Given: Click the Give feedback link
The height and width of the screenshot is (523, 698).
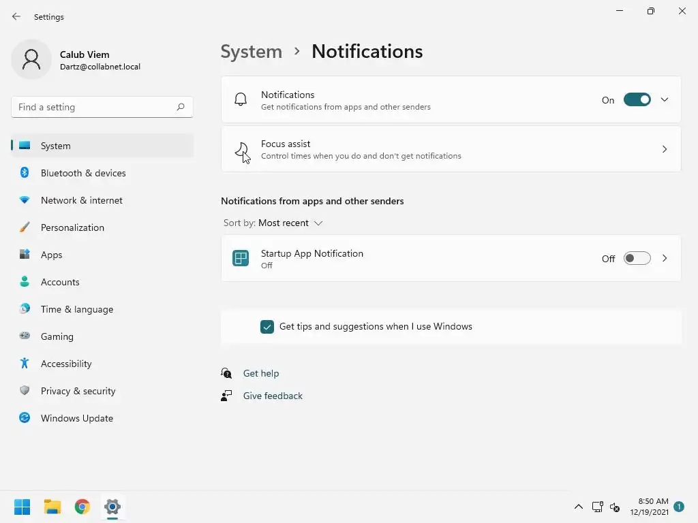Looking at the screenshot, I should coord(273,396).
